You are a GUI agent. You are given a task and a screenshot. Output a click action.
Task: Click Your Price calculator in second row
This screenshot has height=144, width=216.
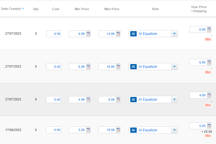coord(209,62)
